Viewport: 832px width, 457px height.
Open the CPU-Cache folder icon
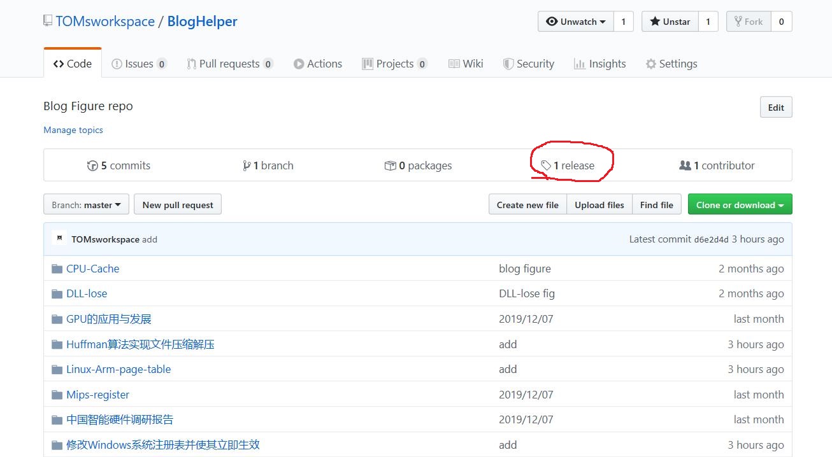pyautogui.click(x=57, y=269)
